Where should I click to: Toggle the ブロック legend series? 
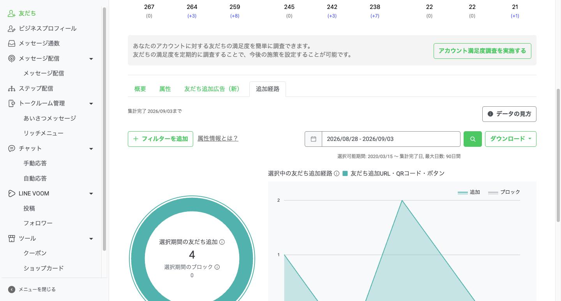504,192
